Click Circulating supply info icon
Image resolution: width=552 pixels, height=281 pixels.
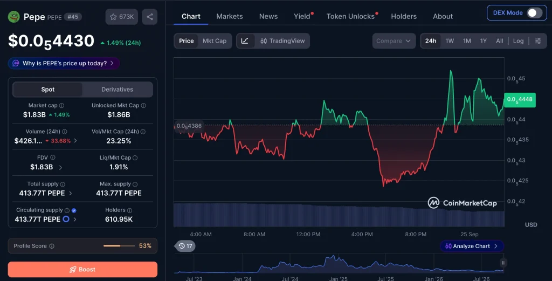(67, 210)
